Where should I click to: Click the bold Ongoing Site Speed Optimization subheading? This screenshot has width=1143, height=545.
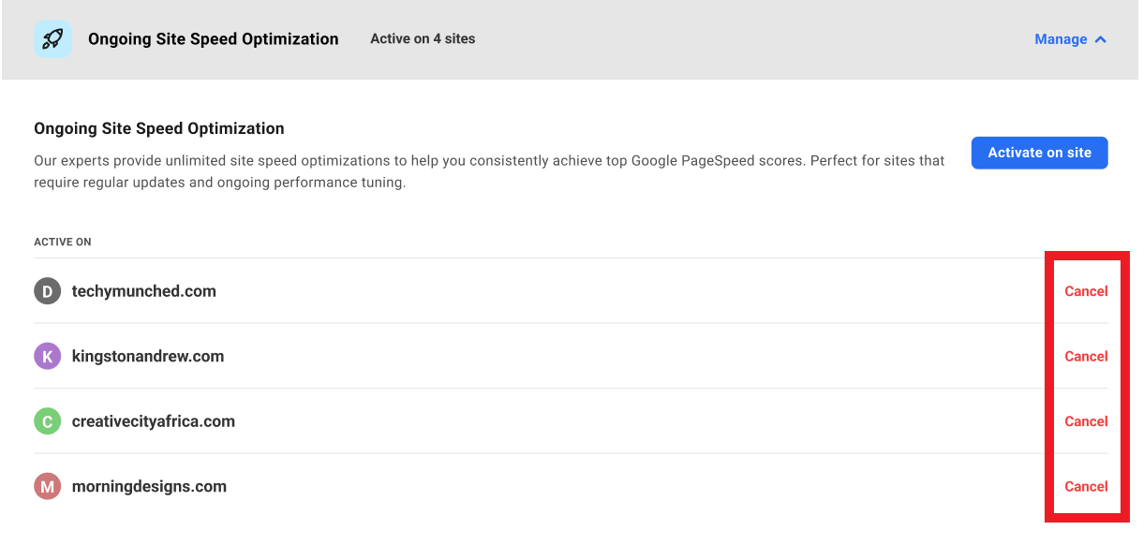(x=159, y=128)
